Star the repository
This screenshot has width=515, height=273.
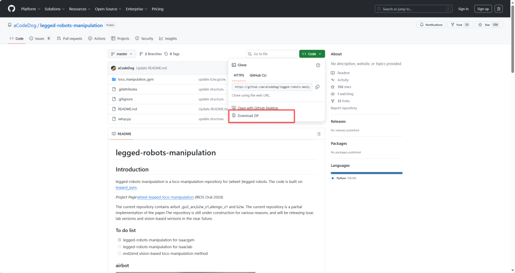tap(489, 25)
